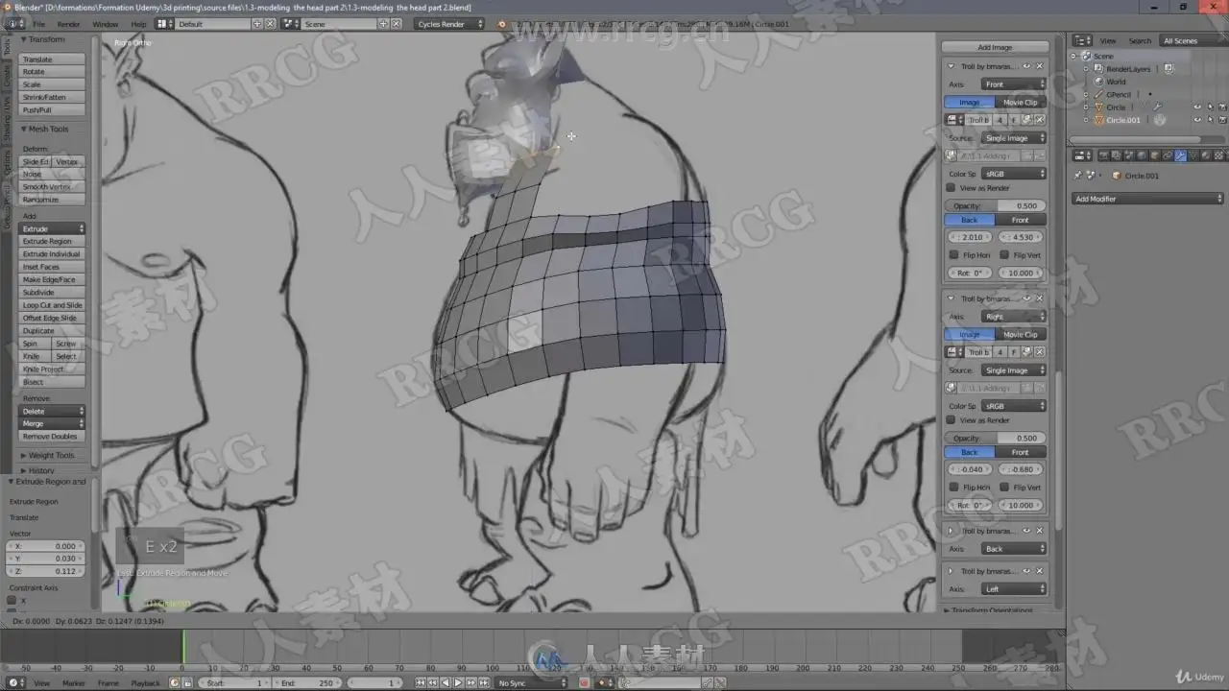Hide the Front background image via eye
This screenshot has width=1229, height=691.
click(1026, 66)
